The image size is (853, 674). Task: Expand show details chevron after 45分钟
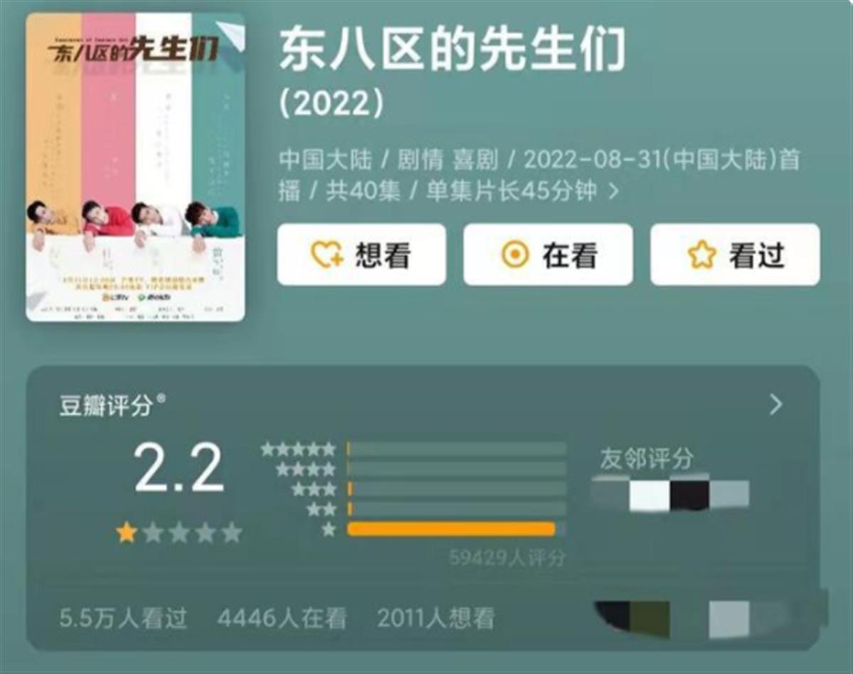click(614, 191)
